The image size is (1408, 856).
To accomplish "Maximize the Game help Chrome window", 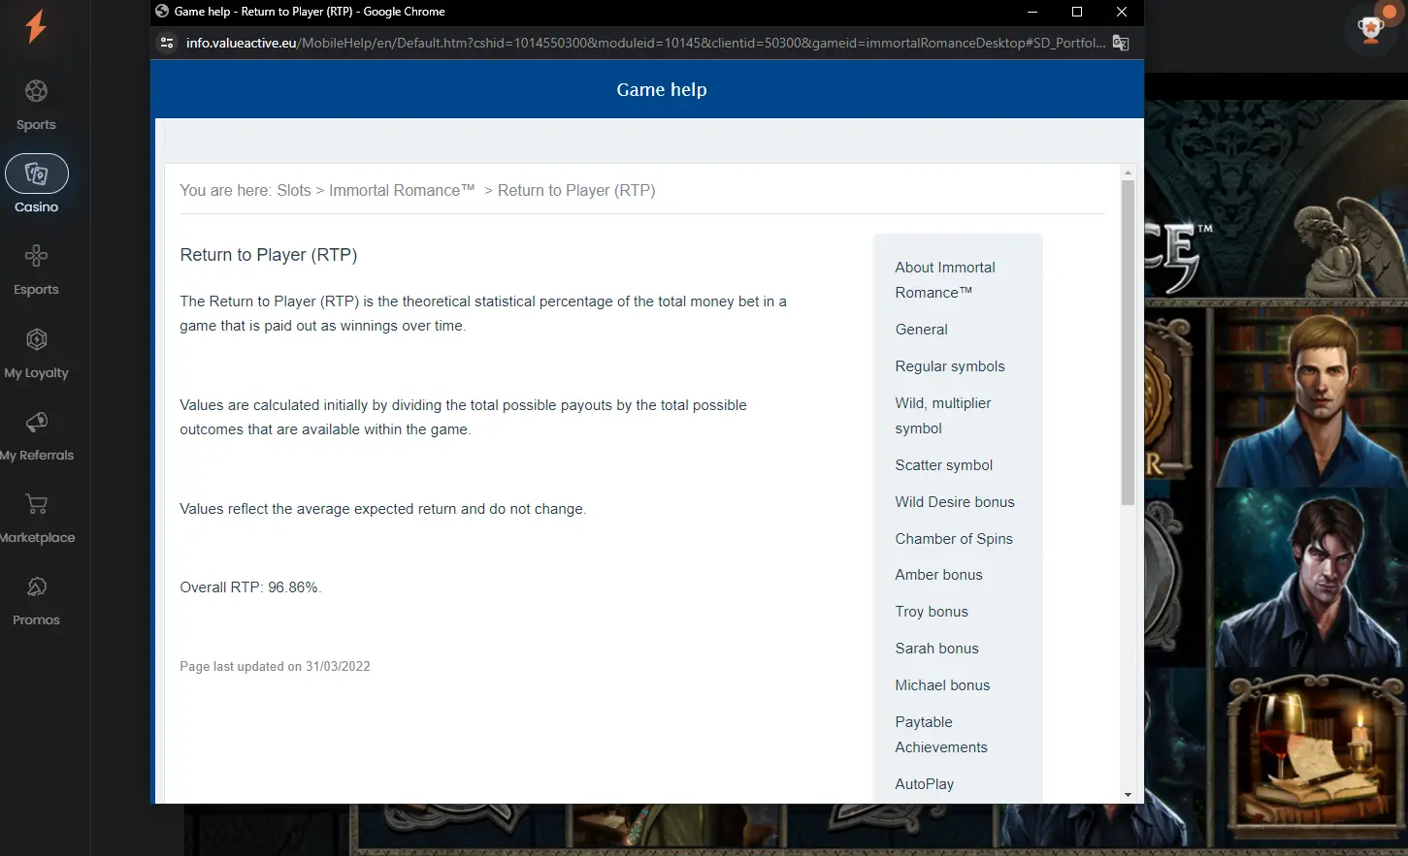I will [1077, 12].
